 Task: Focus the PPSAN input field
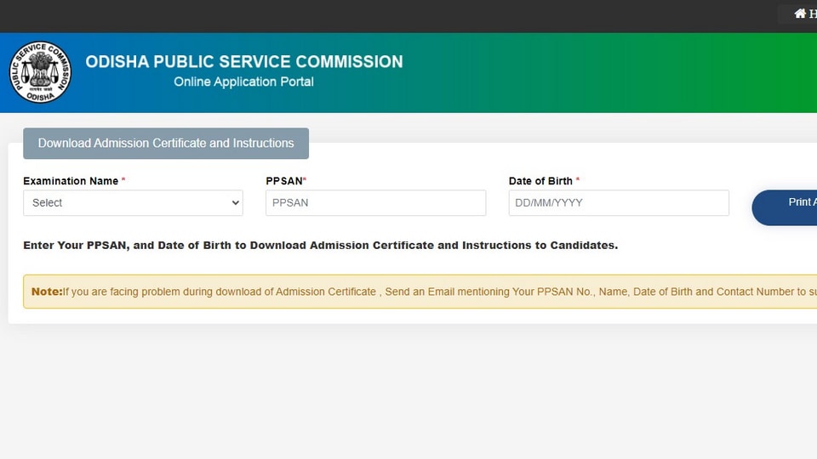click(x=375, y=203)
